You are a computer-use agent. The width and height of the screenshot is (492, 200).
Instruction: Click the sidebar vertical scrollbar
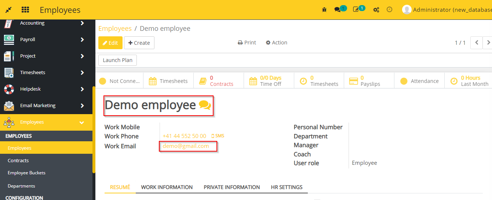(94, 129)
